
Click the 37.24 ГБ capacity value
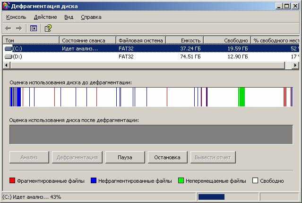click(x=190, y=49)
